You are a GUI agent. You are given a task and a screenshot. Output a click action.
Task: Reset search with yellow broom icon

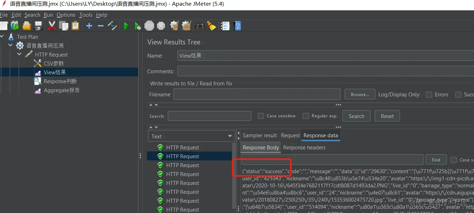(212, 26)
